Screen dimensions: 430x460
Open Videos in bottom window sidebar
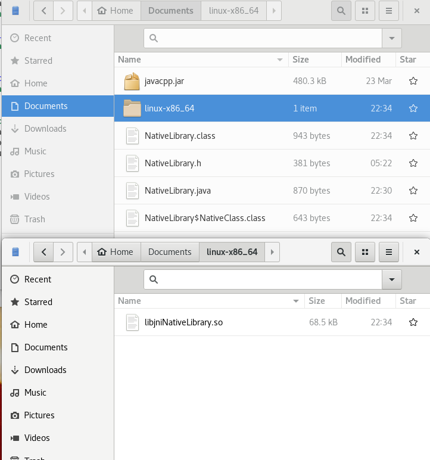click(58, 438)
